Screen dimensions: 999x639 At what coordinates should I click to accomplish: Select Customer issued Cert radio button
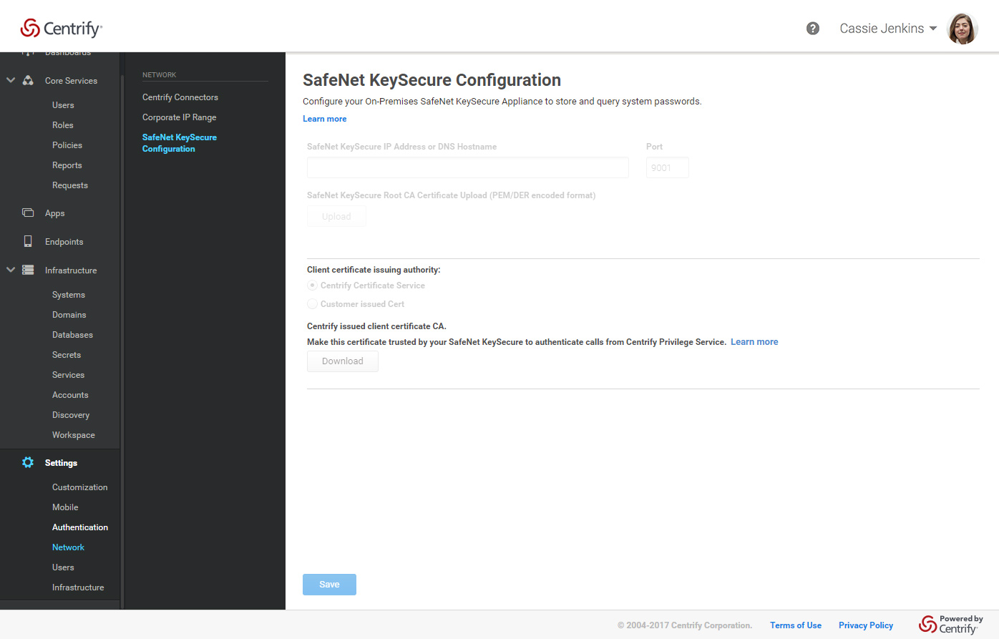(x=312, y=303)
